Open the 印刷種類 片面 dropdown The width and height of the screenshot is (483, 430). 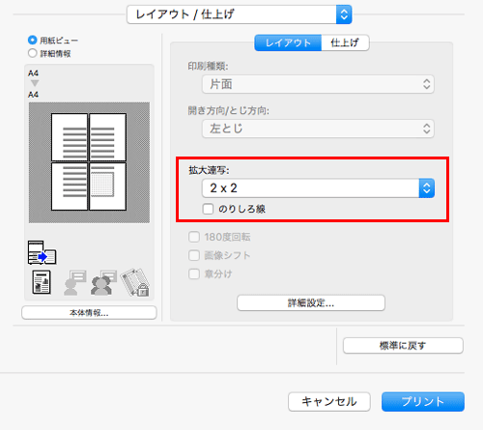(318, 84)
